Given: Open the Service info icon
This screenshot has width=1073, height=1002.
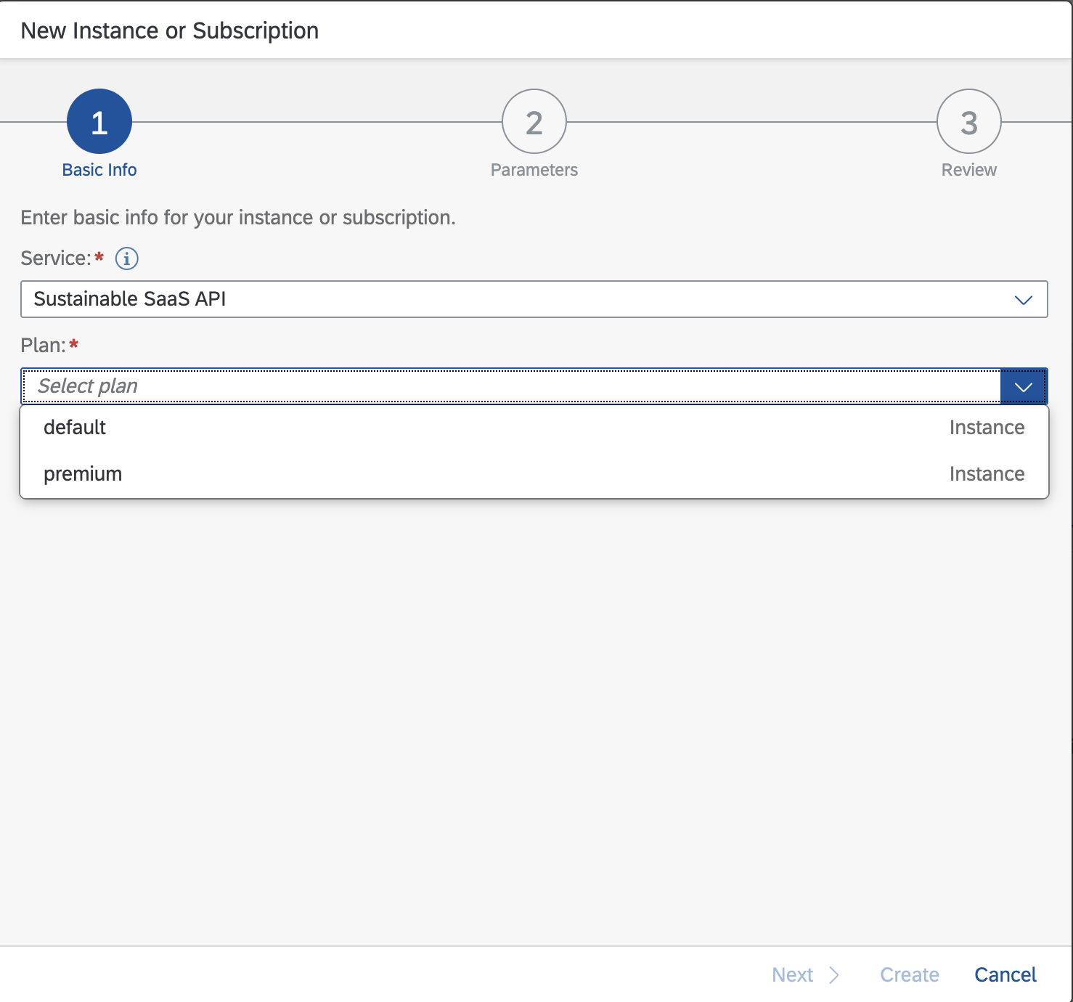Looking at the screenshot, I should (127, 258).
